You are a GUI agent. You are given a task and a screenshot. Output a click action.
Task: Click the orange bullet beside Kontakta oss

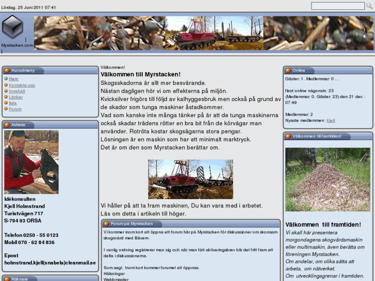[6, 85]
